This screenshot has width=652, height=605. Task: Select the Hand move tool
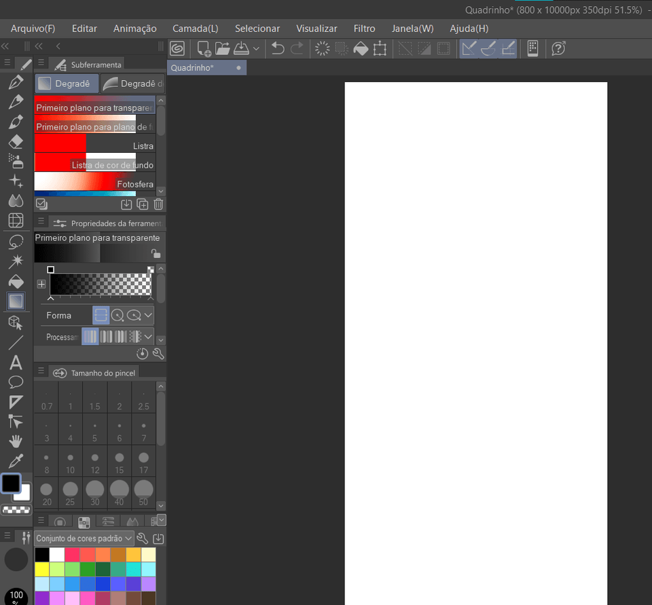[16, 441]
